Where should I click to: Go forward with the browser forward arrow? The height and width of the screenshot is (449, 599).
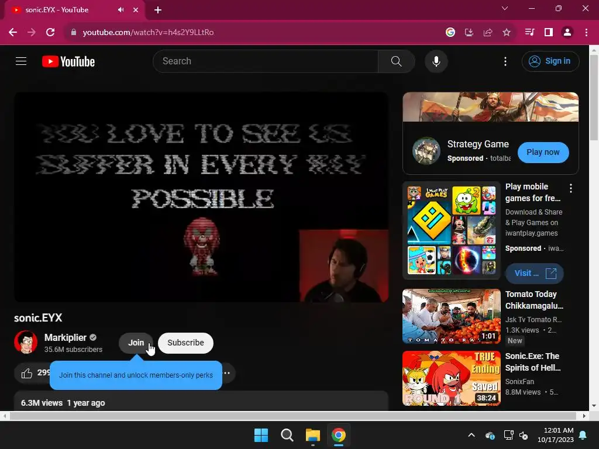[x=32, y=32]
